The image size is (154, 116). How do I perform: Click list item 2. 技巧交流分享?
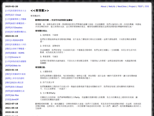pos(47,82)
